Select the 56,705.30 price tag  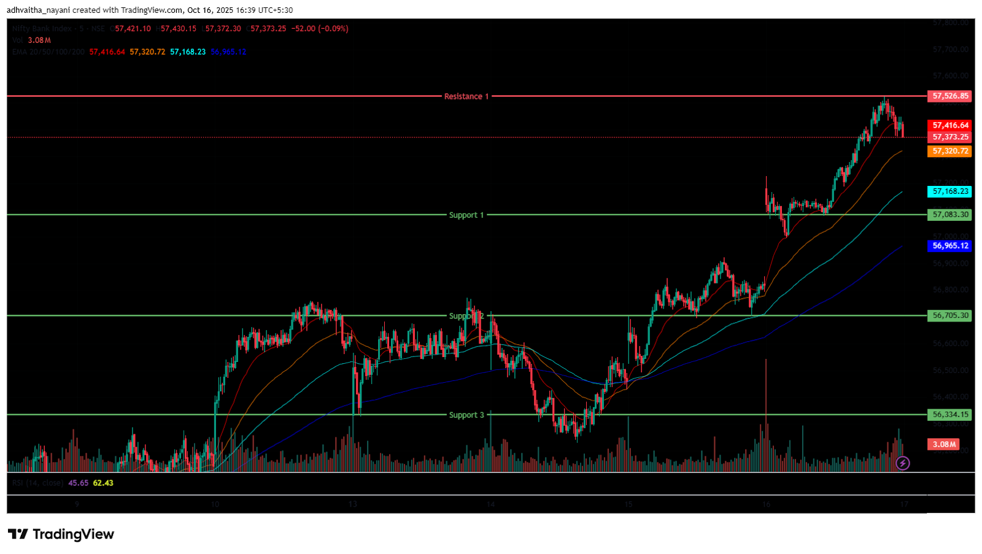pyautogui.click(x=949, y=315)
